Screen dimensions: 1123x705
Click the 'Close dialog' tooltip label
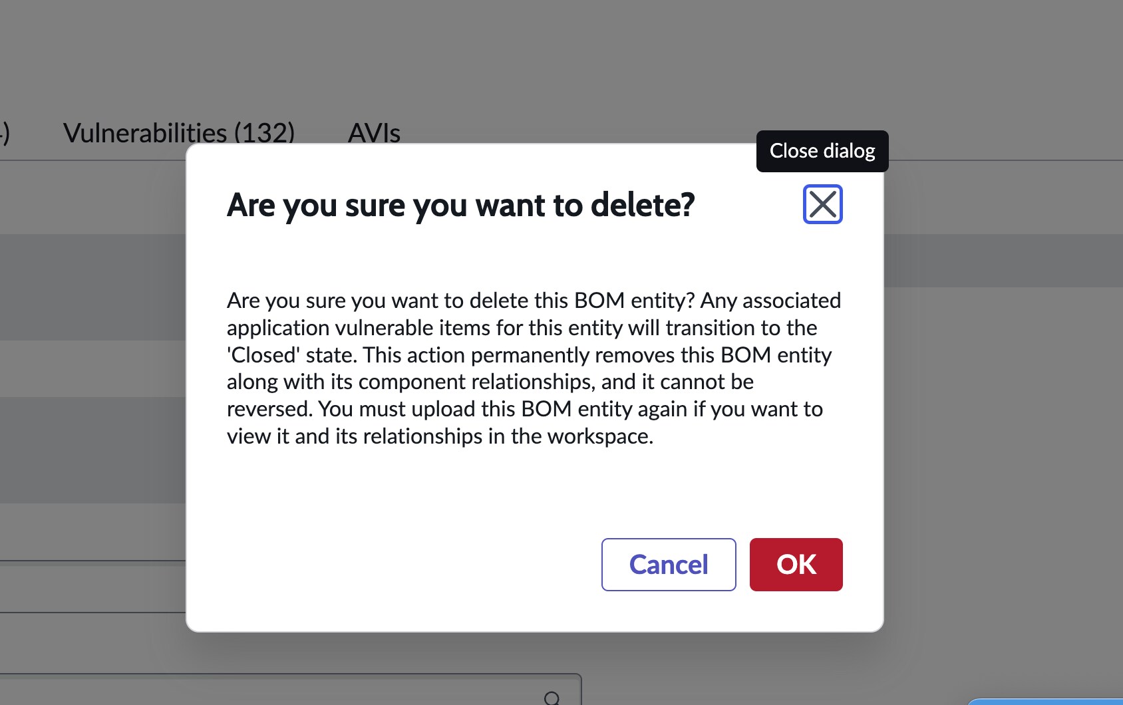pyautogui.click(x=822, y=151)
